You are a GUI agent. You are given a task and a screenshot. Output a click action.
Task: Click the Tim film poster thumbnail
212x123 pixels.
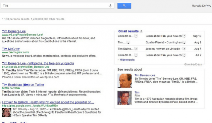(124, 98)
